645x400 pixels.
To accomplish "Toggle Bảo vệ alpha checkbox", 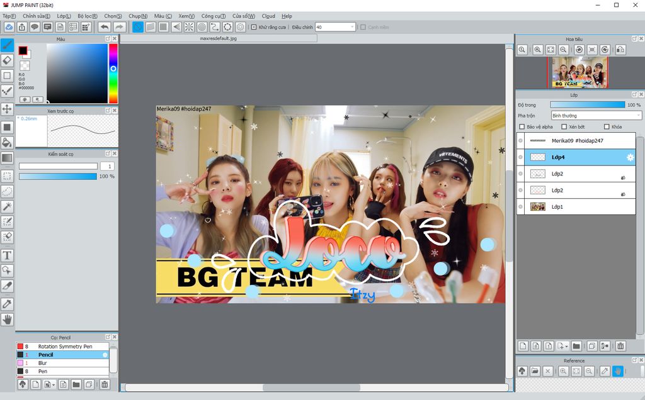I will click(x=522, y=127).
